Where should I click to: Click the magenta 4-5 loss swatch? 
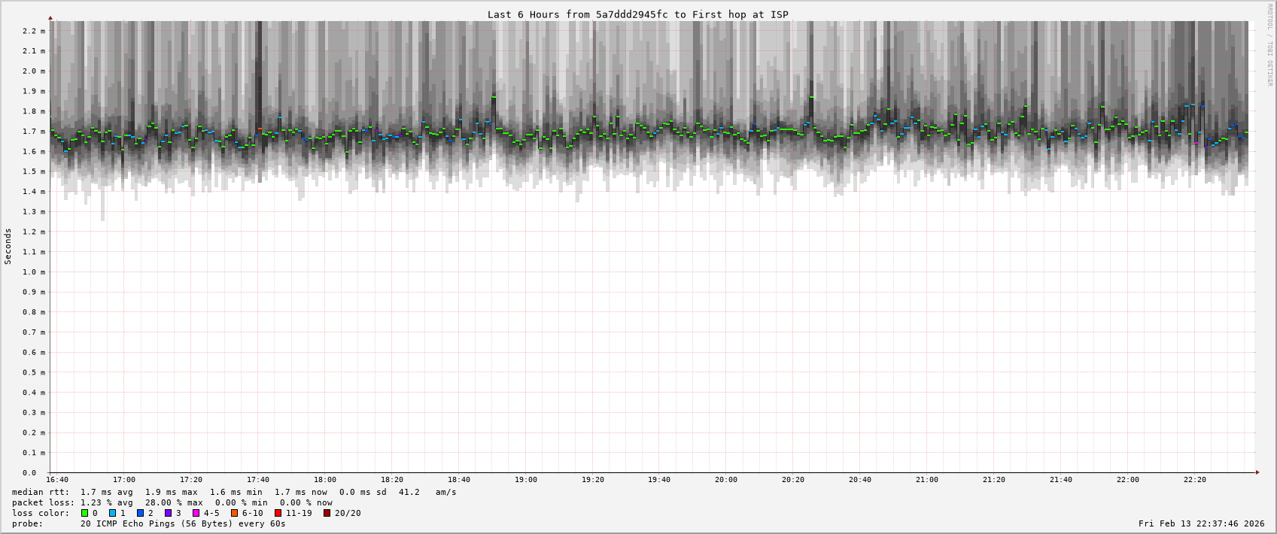196,513
